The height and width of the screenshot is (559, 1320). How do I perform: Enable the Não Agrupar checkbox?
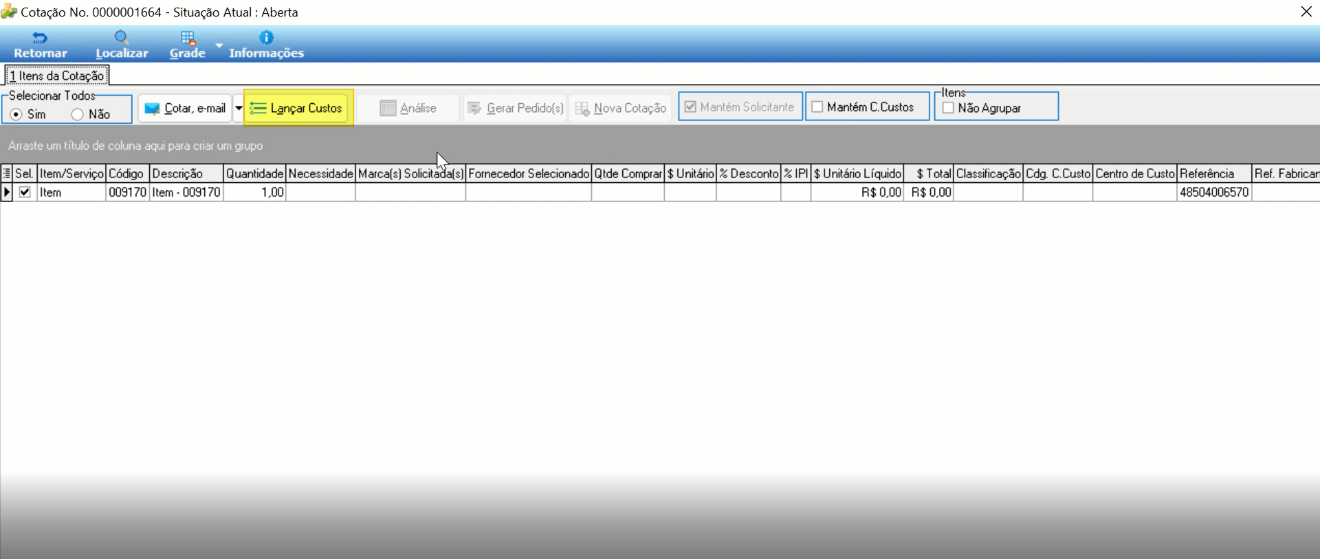[948, 108]
